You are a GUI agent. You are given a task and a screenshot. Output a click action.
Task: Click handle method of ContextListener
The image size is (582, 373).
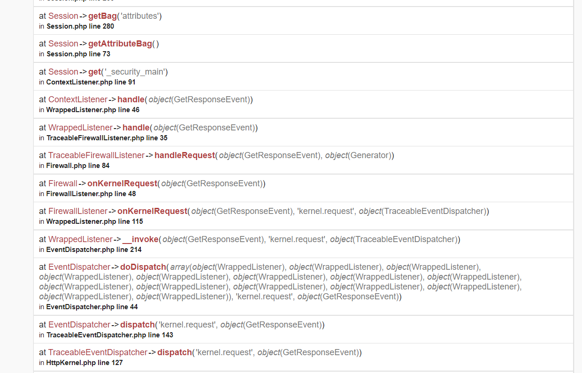click(x=131, y=99)
